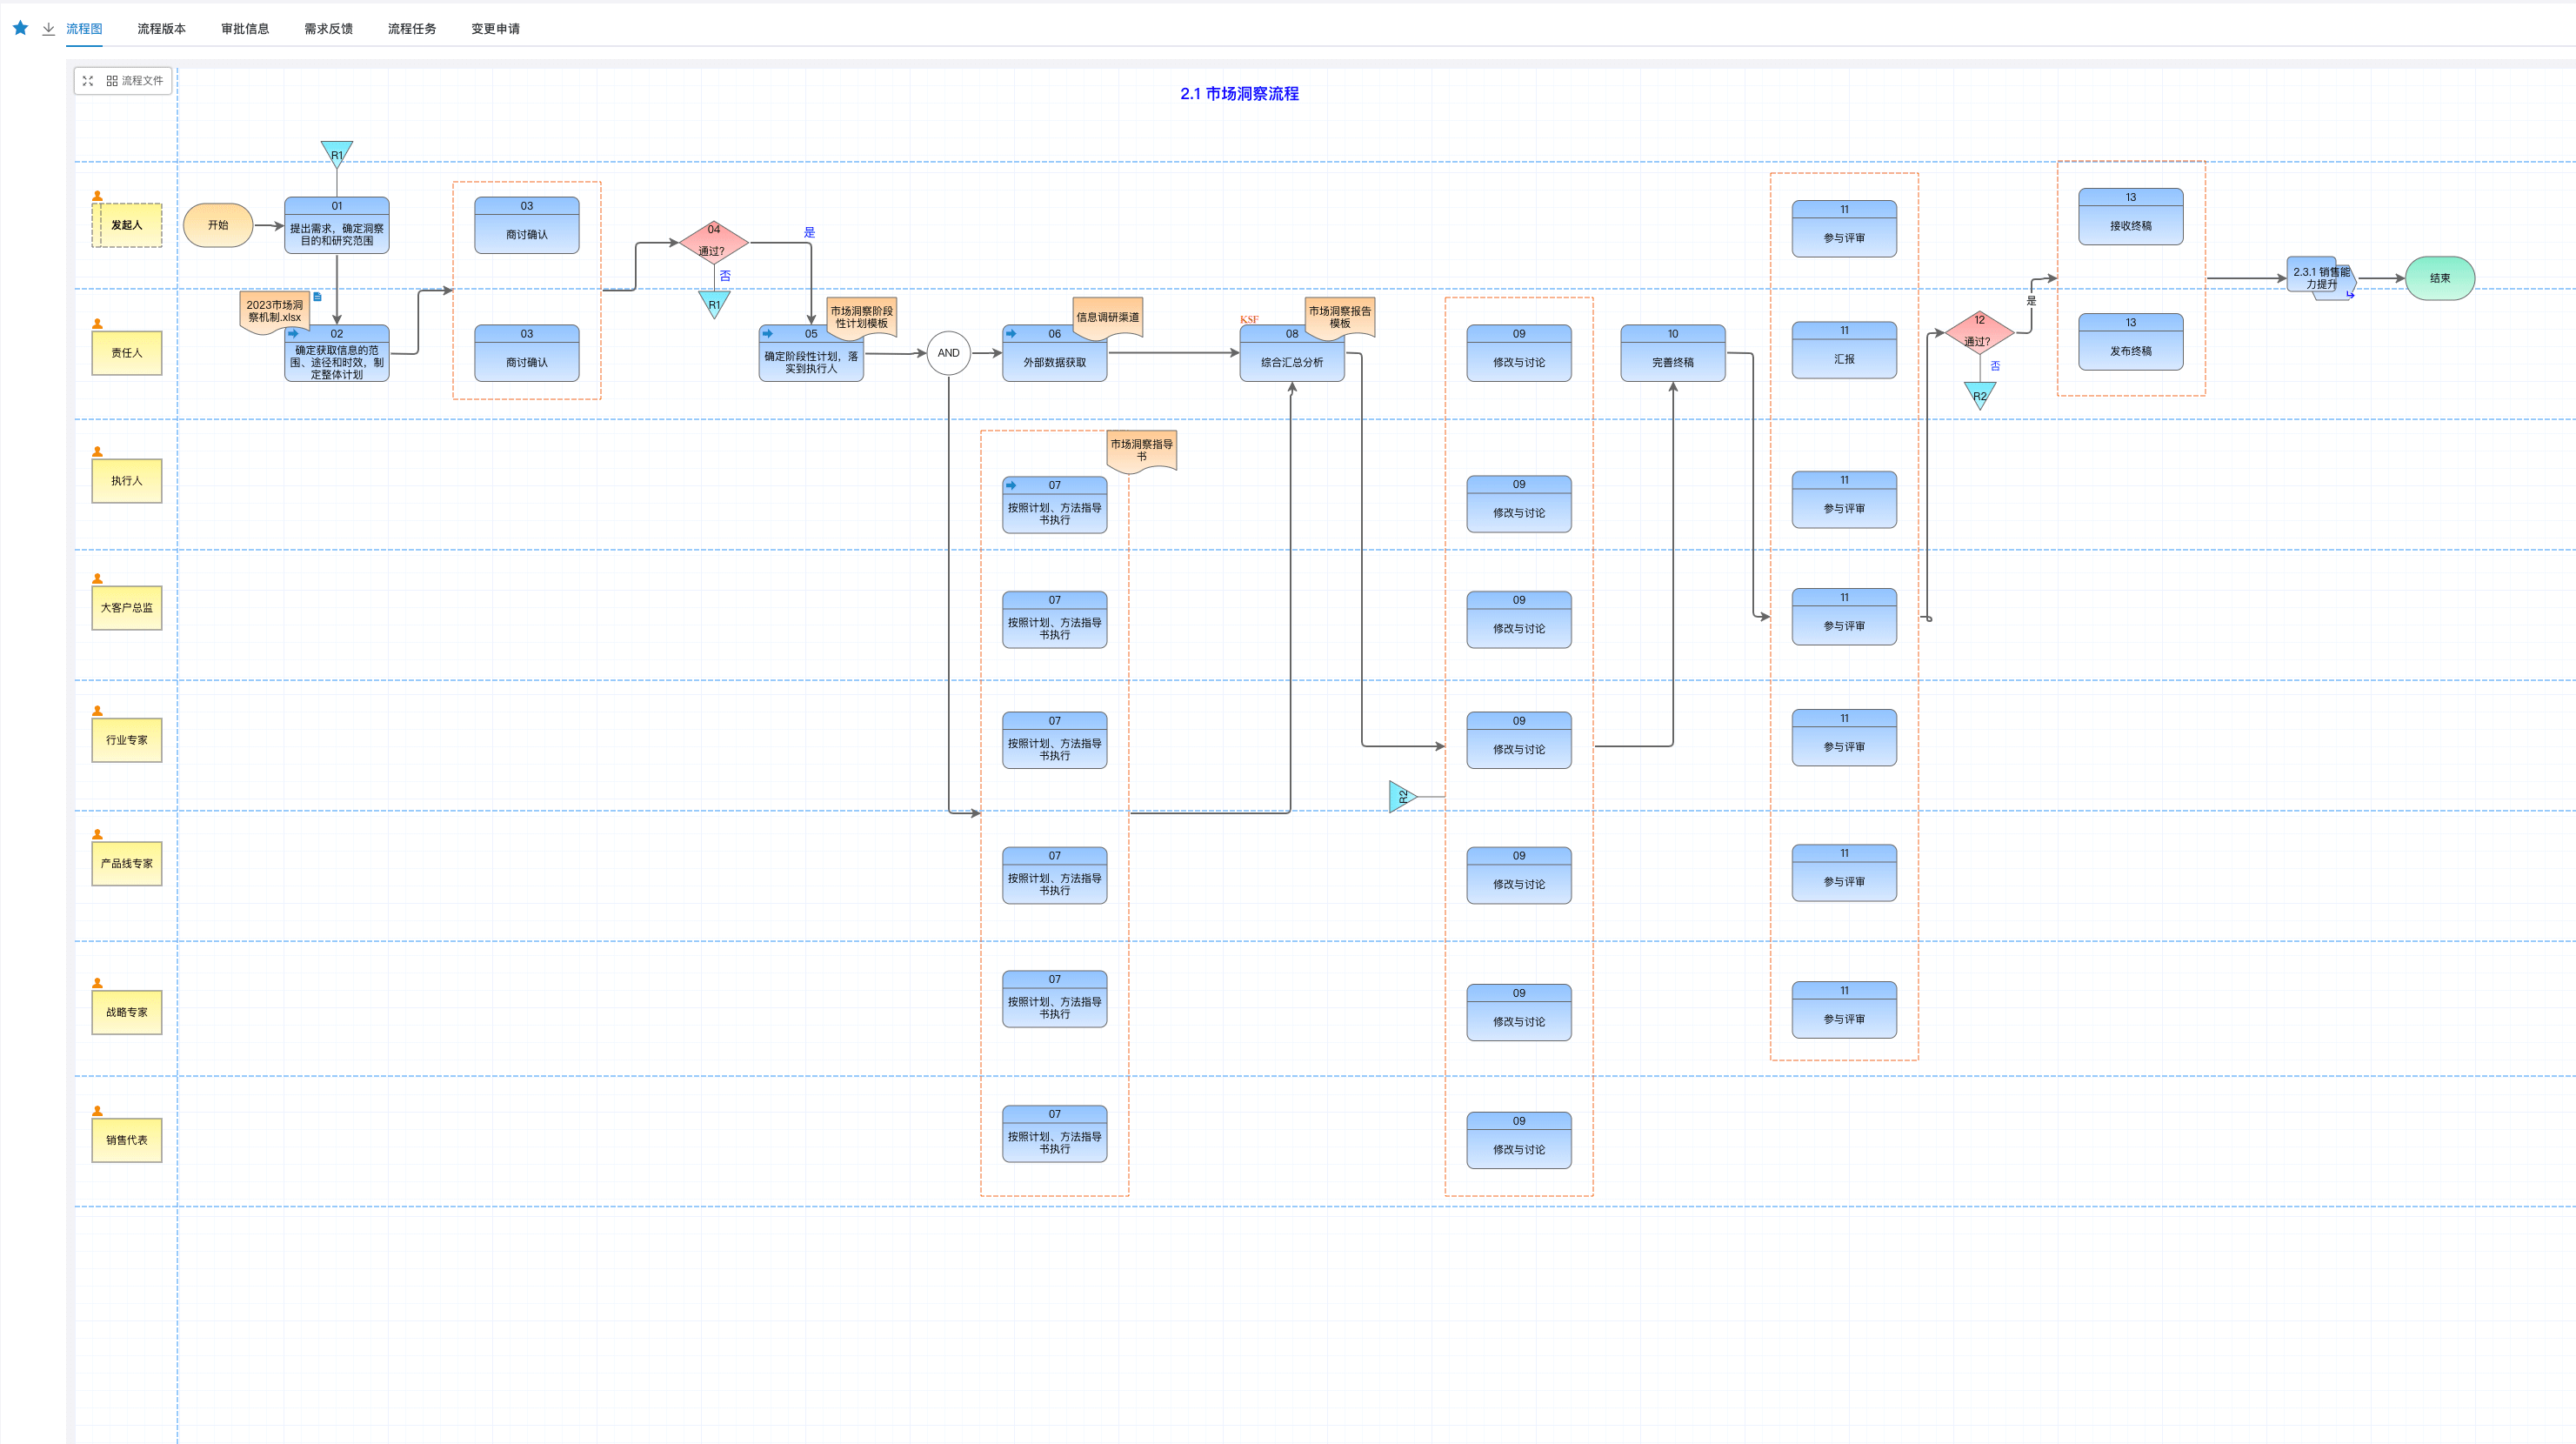
Task: Click the person icon above 发起人 lane
Action: 97,196
